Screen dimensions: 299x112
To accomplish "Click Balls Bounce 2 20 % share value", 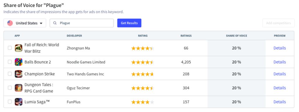I will click(x=237, y=62).
